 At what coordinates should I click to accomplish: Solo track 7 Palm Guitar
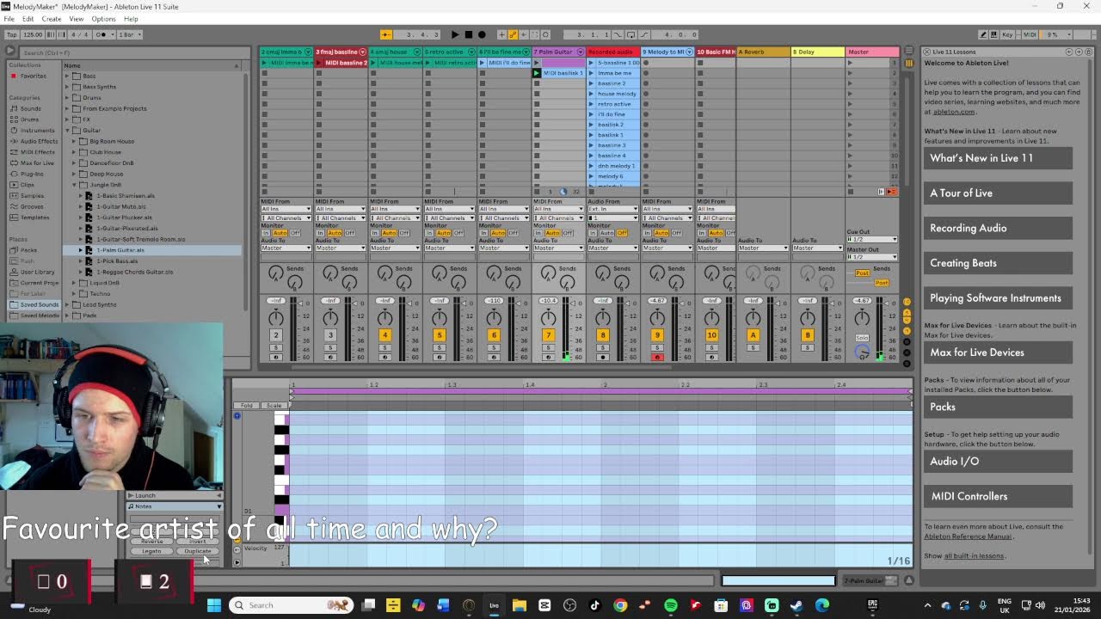click(x=548, y=347)
